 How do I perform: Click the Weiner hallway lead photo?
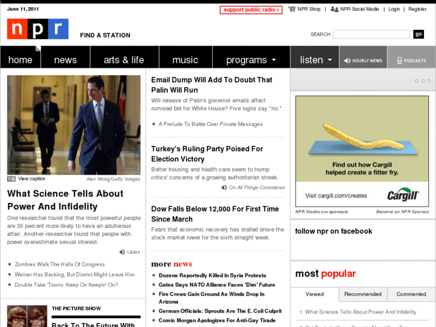[x=74, y=125]
